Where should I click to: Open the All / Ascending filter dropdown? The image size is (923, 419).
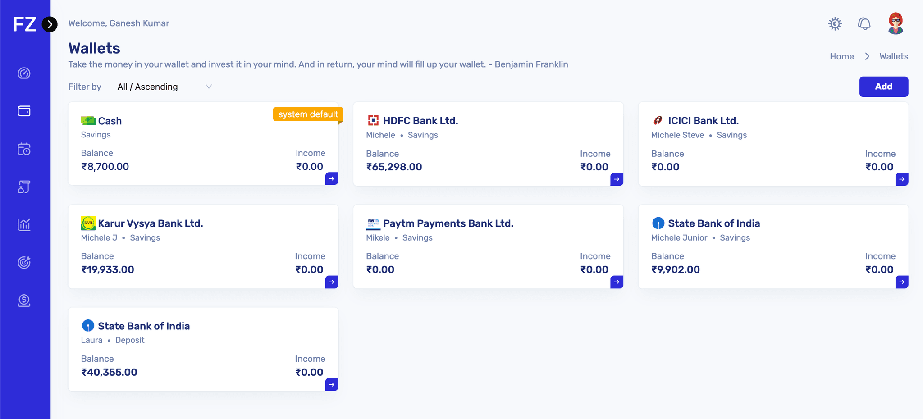pyautogui.click(x=164, y=87)
